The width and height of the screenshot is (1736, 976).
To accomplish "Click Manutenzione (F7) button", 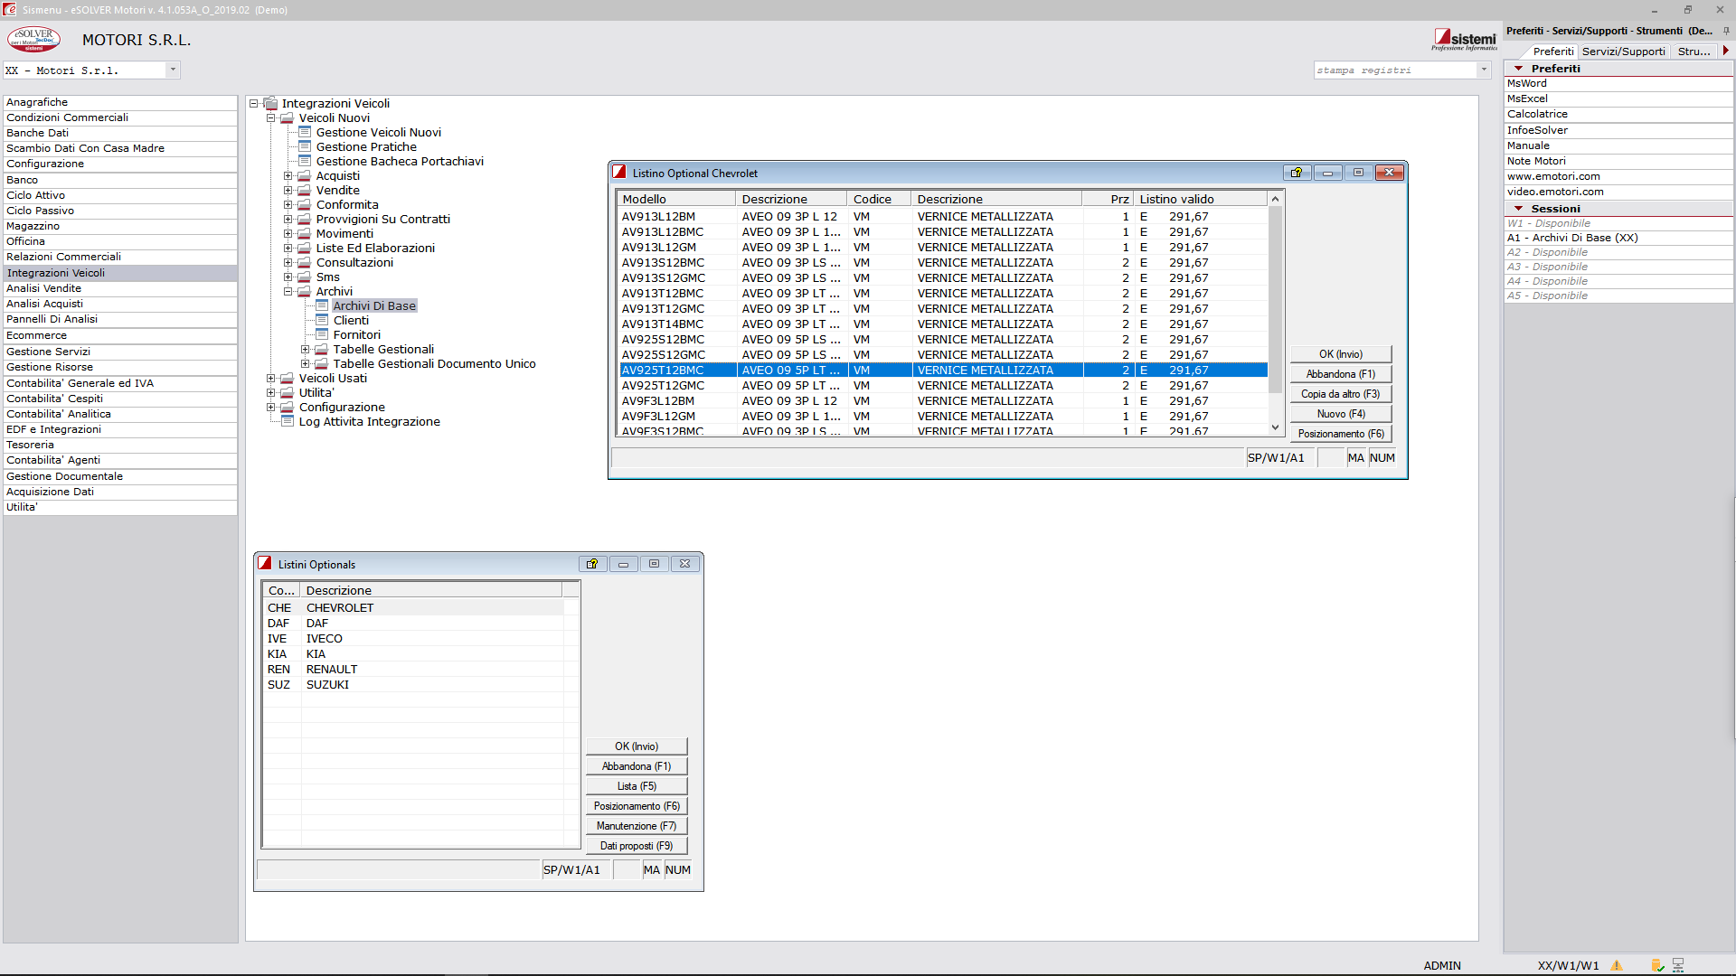I will click(x=636, y=826).
